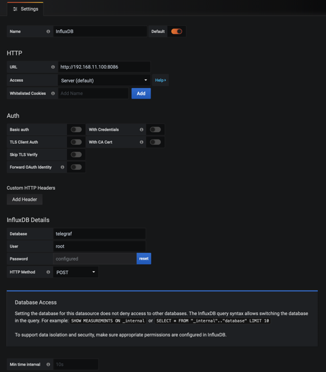Screen dimensions: 326x372
Task: Click the Whitelisted Cookies info icon
Action: point(53,93)
